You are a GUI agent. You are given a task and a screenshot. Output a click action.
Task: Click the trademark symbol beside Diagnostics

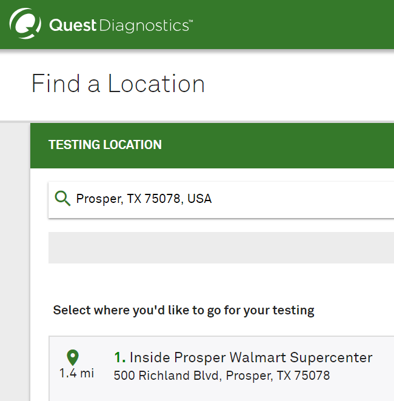pyautogui.click(x=191, y=21)
